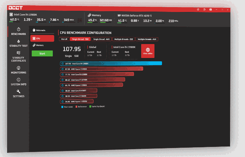The width and height of the screenshot is (245, 157).
Task: Click the Memory stick icon in header
Action: point(89,15)
